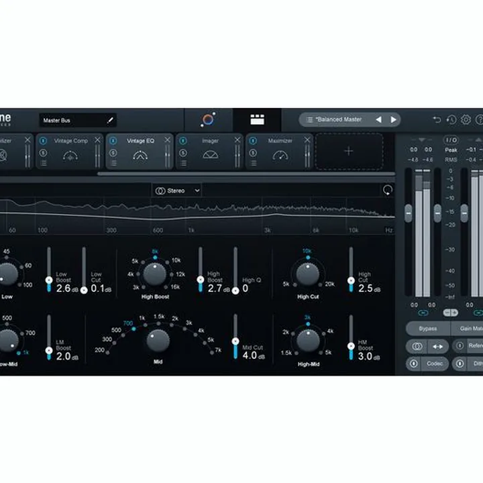Viewport: 483px width, 483px height.
Task: Click the High Q slider handle
Action: point(235,290)
